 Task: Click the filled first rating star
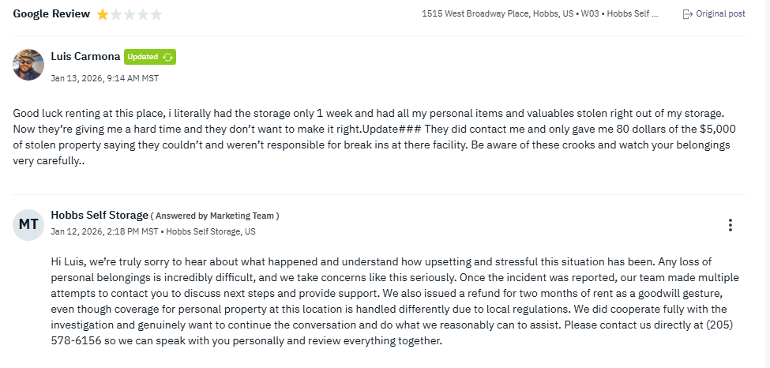[103, 14]
